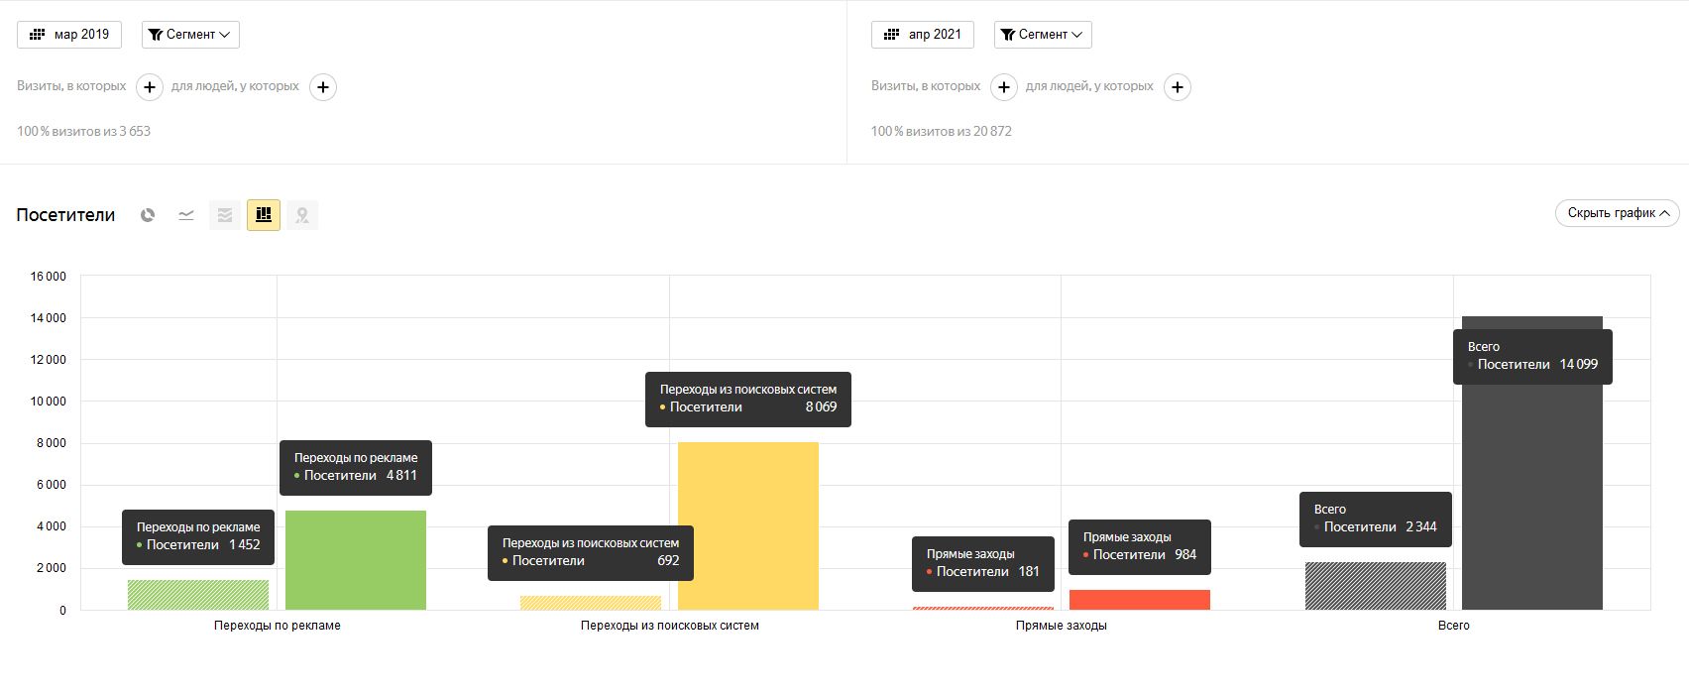Expand Сегмент dropdown for мар 2019
This screenshot has width=1689, height=694.
pos(190,35)
